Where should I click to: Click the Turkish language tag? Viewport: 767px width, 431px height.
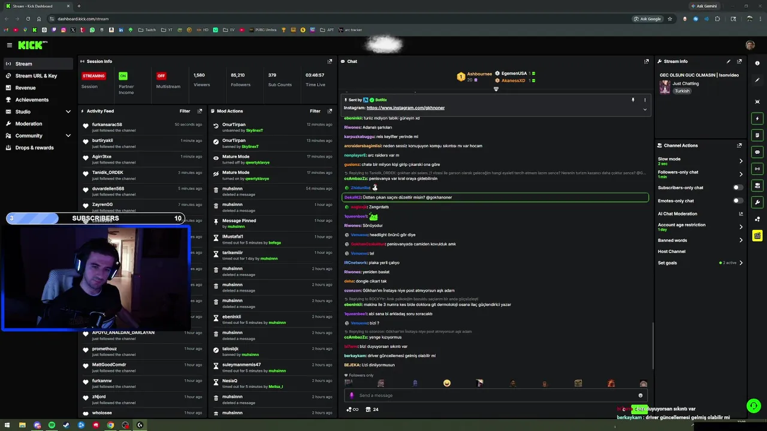tap(682, 91)
